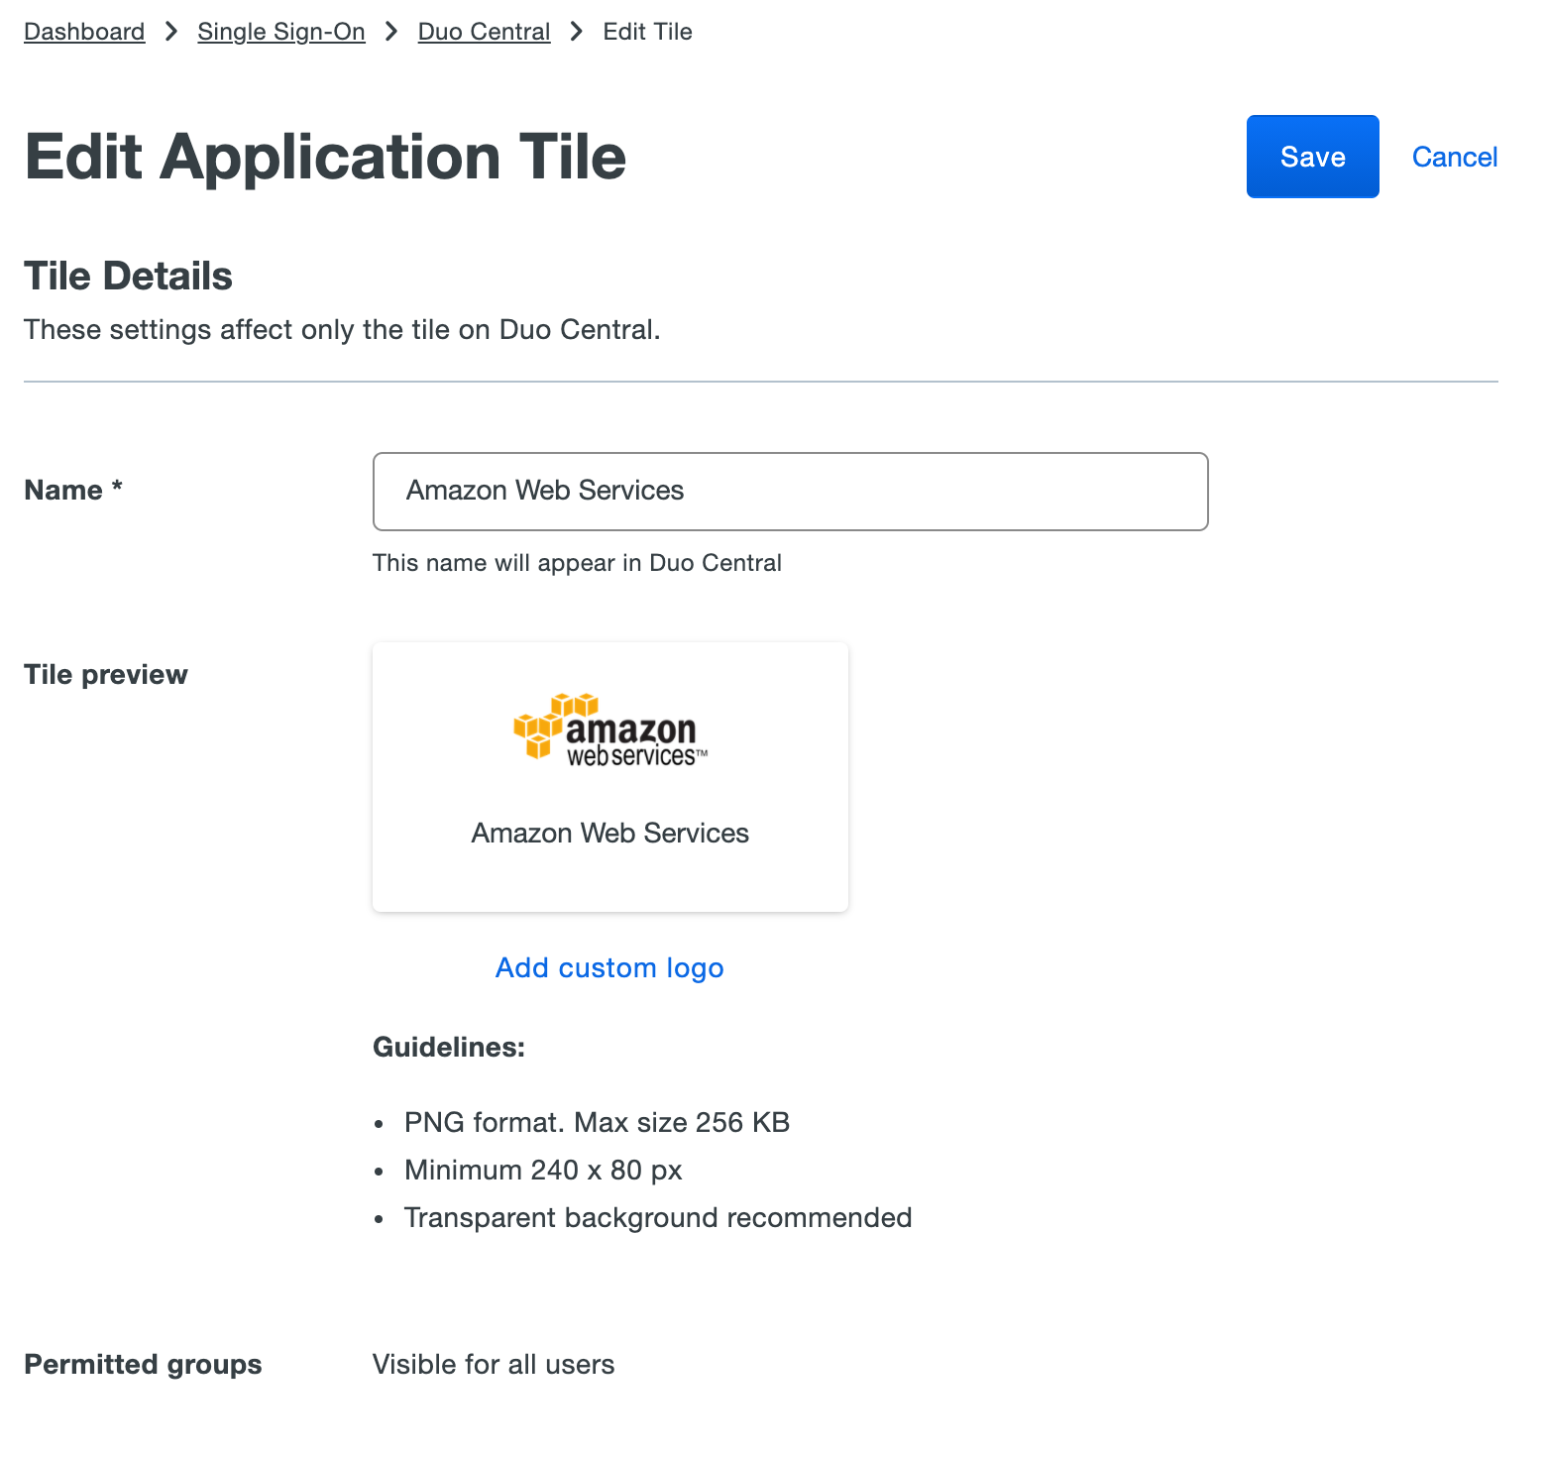Click 'Visible for all users' text
1546x1457 pixels.
point(494,1364)
